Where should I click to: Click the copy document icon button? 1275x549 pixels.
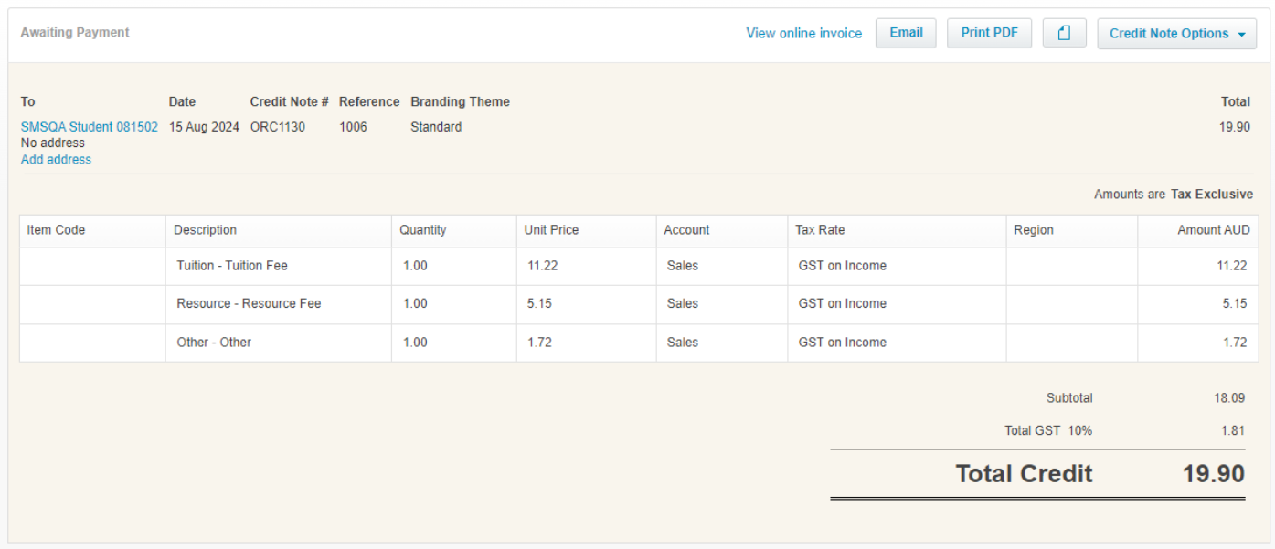point(1064,33)
